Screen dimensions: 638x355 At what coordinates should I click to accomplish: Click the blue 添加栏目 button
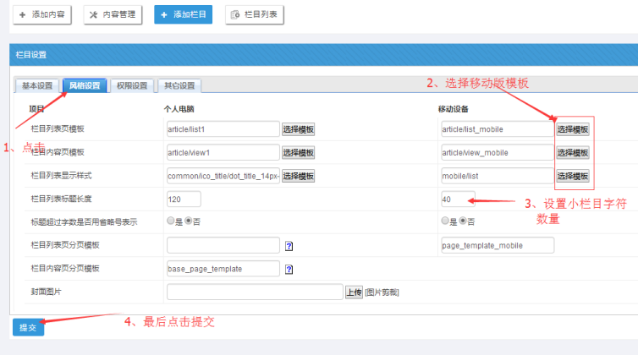click(x=183, y=14)
